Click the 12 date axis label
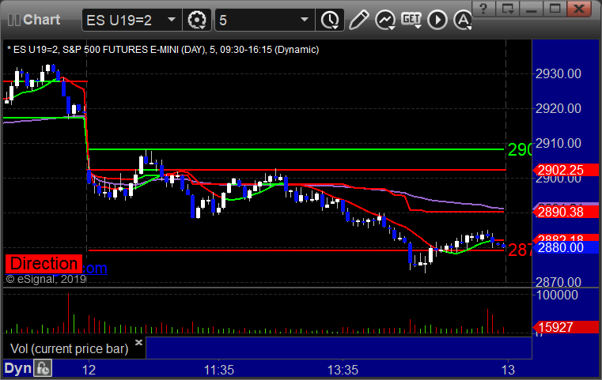Screen dimensions: 602x380 [89, 370]
